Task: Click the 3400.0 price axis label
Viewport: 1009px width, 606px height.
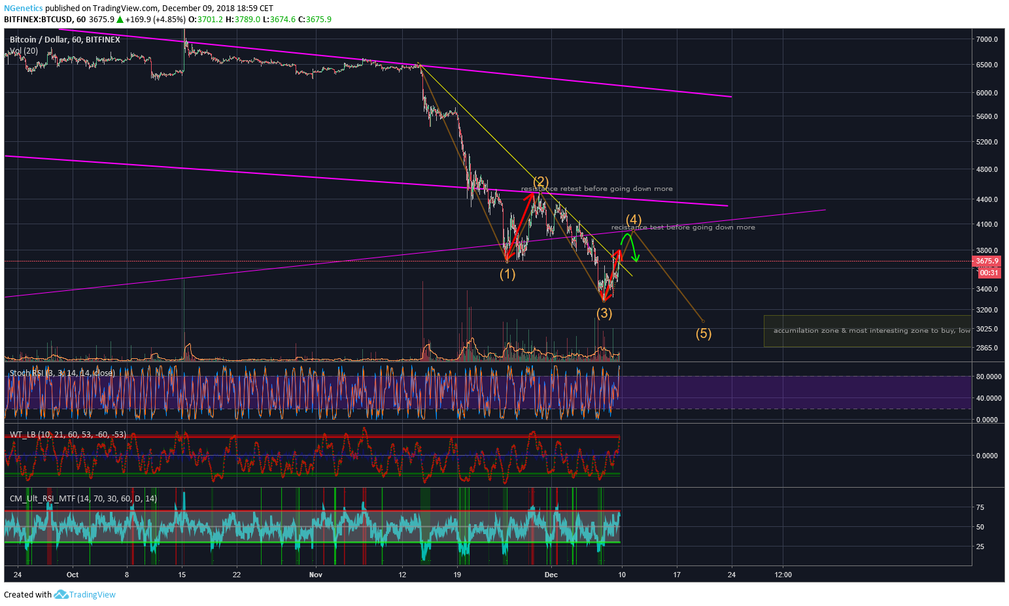Action: click(987, 289)
